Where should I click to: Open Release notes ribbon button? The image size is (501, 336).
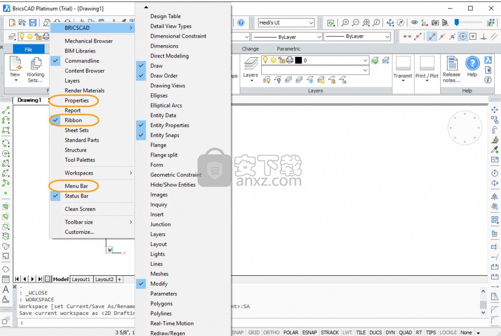pyautogui.click(x=452, y=69)
